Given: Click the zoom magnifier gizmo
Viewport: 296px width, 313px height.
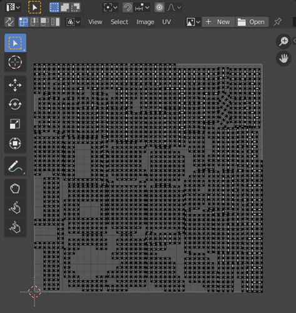Looking at the screenshot, I should [283, 41].
